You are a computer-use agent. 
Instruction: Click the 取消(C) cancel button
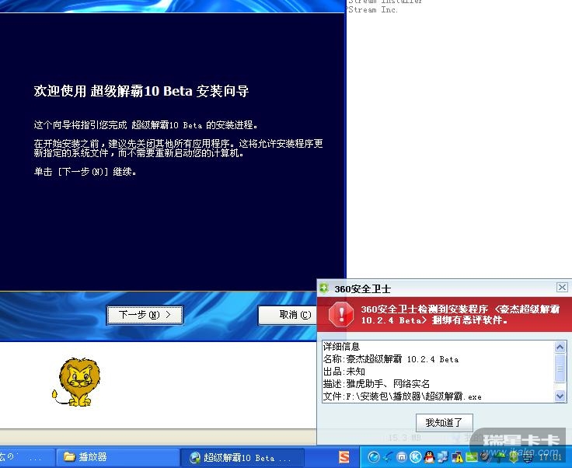[x=288, y=315]
